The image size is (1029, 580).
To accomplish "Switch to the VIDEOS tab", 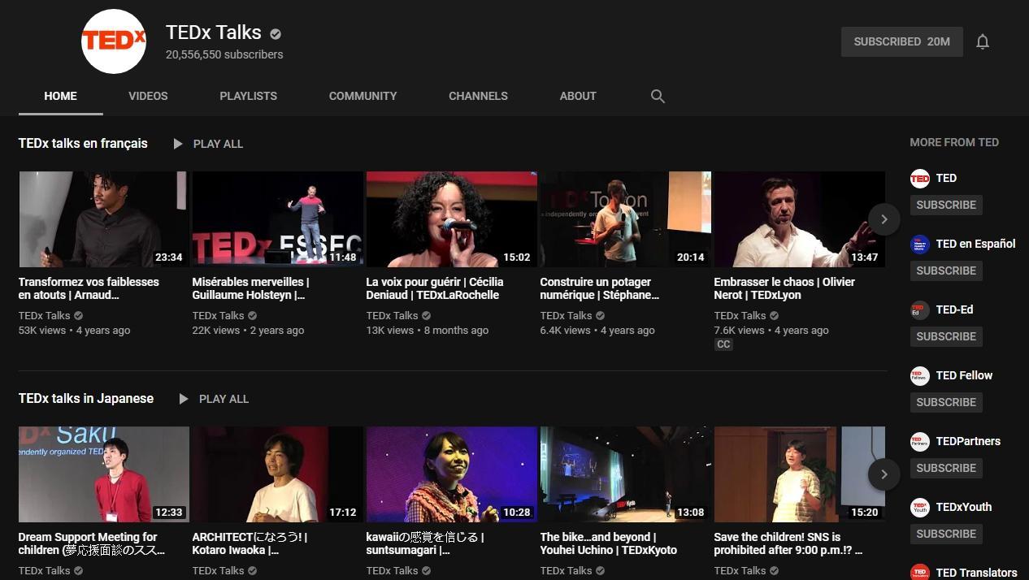I will click(x=148, y=96).
